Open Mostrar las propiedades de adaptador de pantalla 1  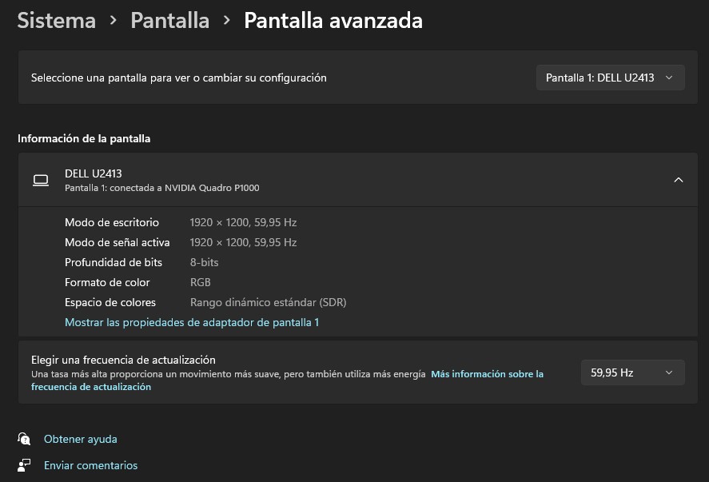click(192, 322)
